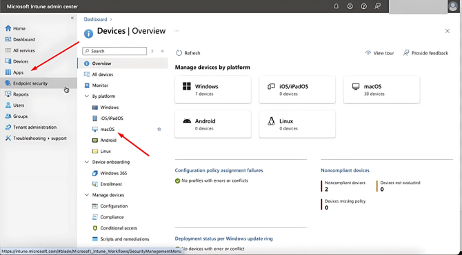Open the Android platform card
The image size is (462, 255).
213,124
